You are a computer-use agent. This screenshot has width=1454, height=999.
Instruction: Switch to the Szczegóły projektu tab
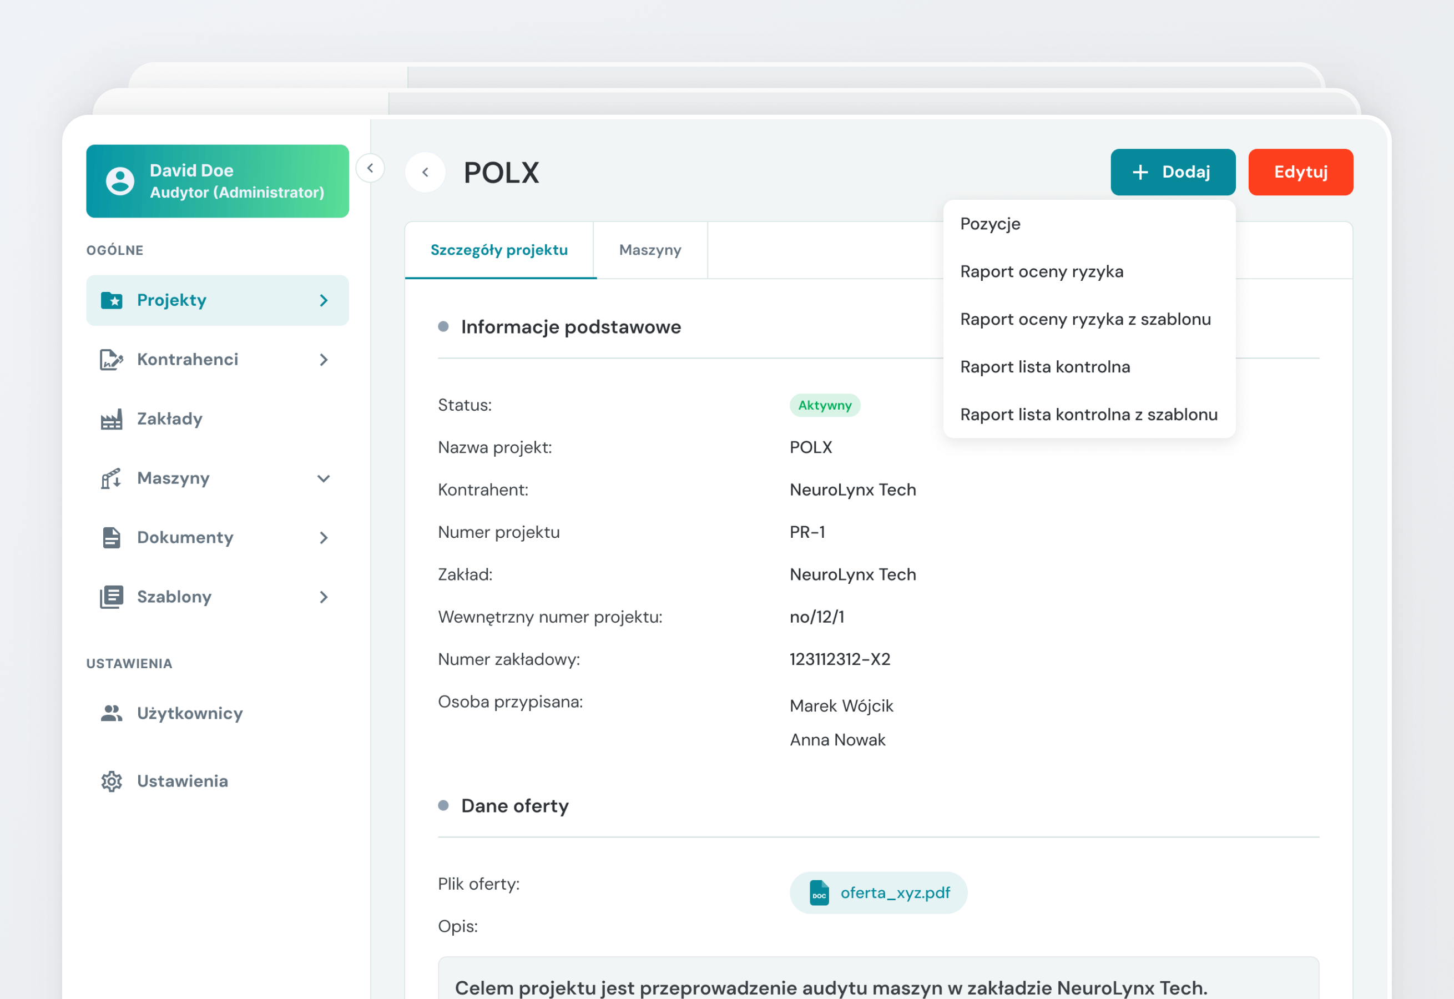click(x=499, y=250)
